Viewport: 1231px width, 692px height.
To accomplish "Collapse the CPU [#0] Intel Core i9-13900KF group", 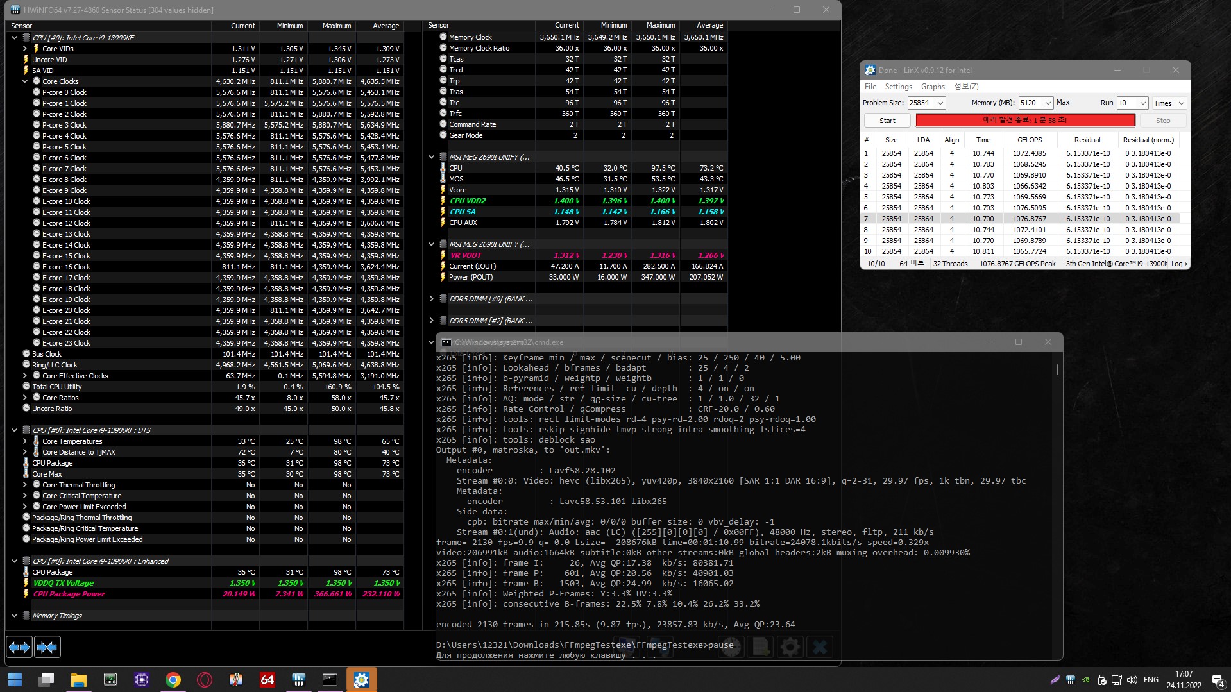I will [x=14, y=38].
